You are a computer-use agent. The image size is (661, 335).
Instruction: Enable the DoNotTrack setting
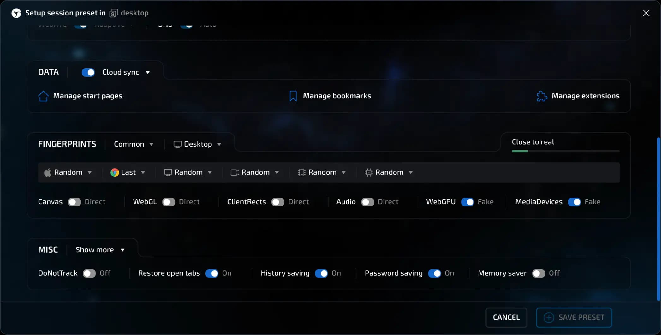[x=89, y=273]
